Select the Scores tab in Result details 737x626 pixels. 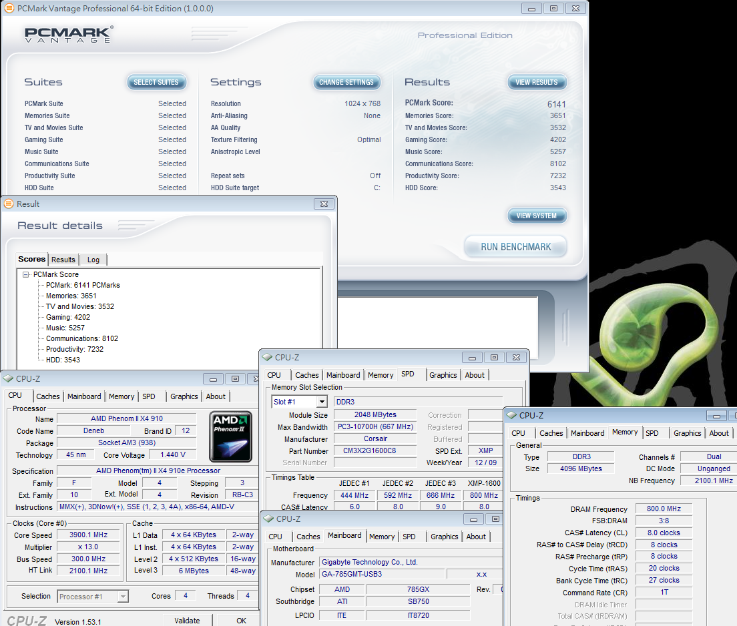[31, 259]
